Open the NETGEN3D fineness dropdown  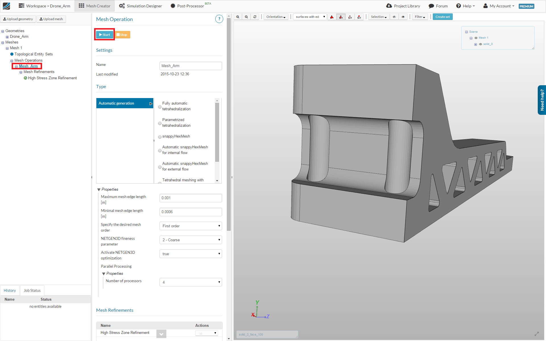(191, 240)
